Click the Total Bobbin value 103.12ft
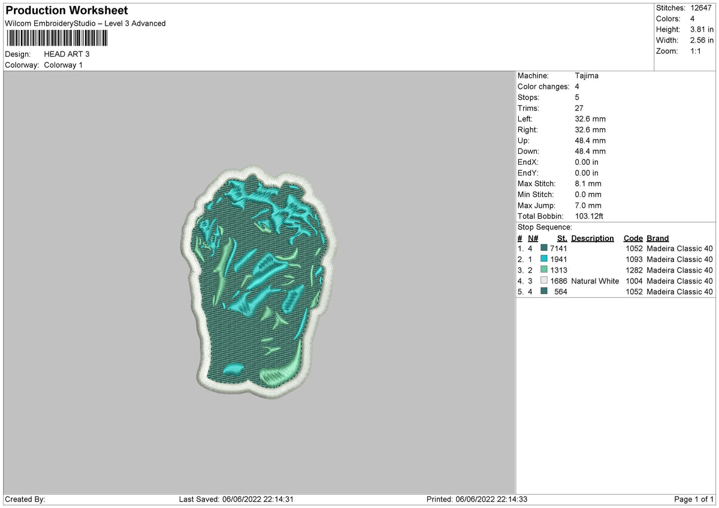 click(590, 216)
